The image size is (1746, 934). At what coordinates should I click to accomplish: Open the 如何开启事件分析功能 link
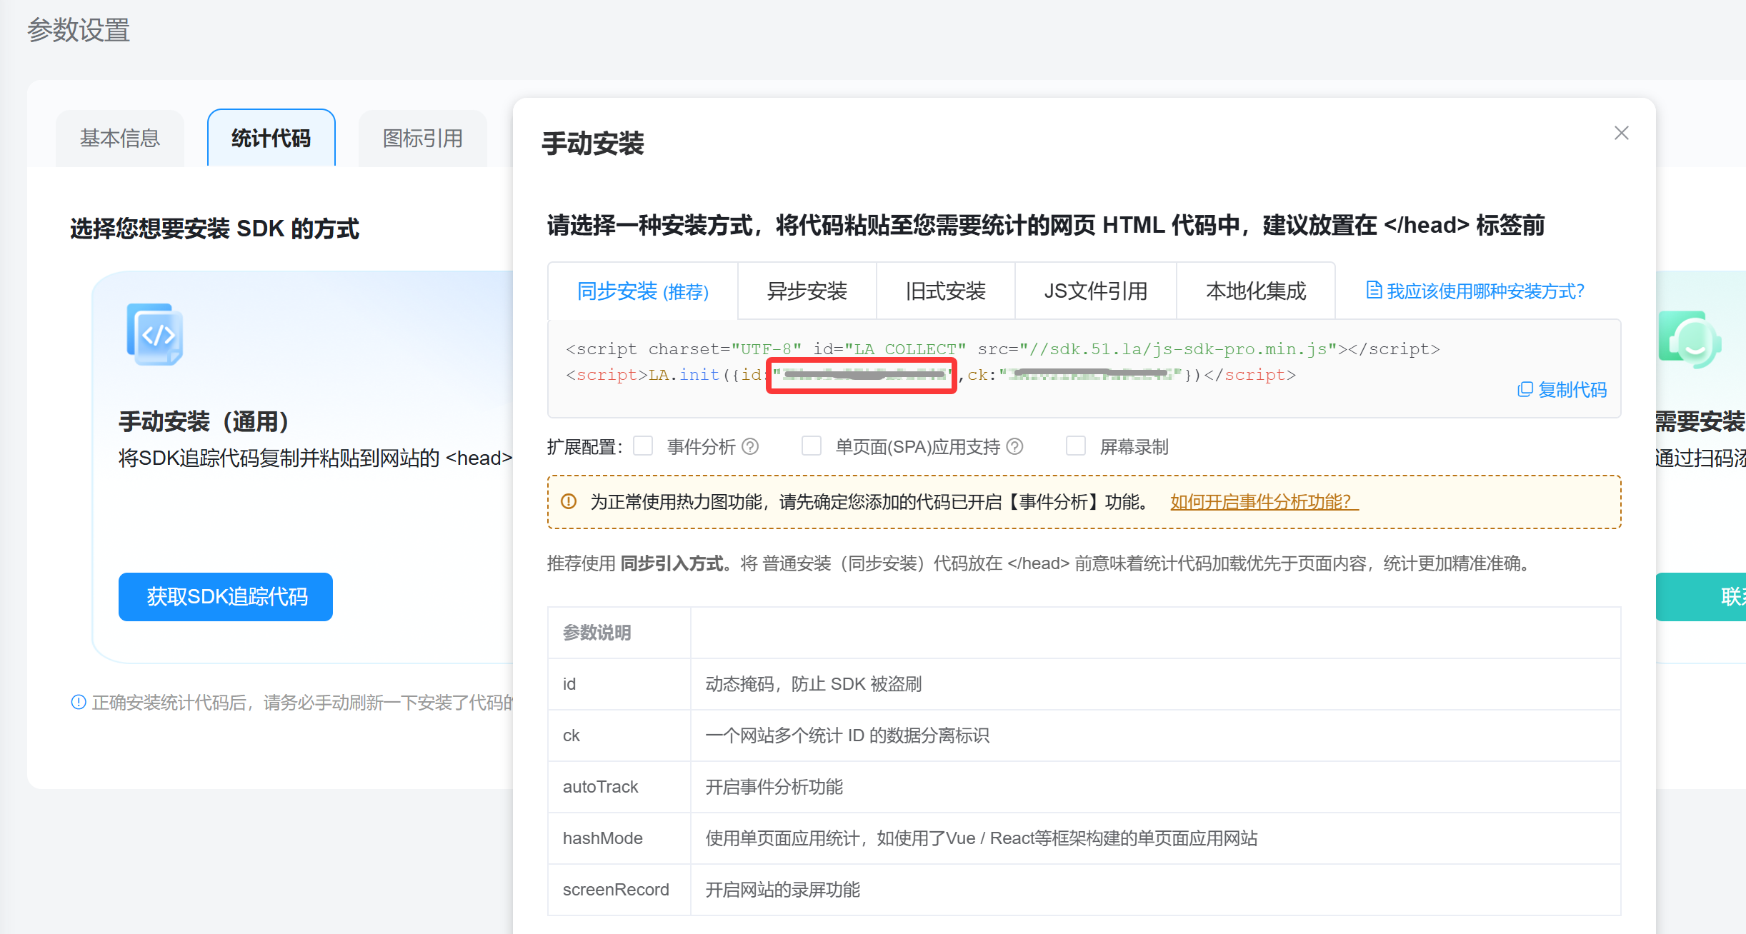(x=1263, y=502)
